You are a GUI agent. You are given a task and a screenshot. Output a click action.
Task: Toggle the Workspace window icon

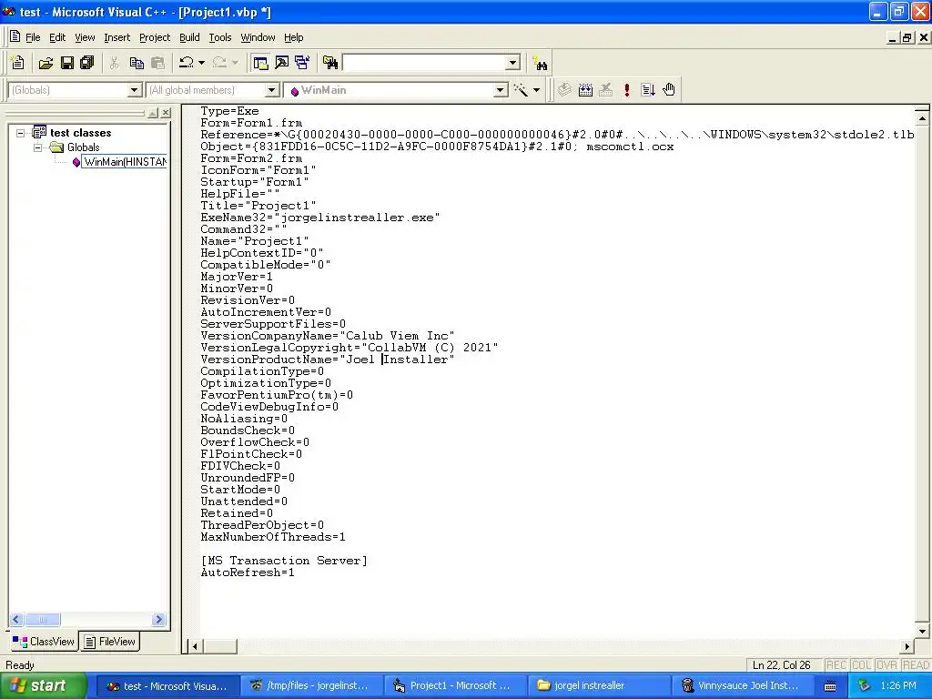tap(260, 63)
